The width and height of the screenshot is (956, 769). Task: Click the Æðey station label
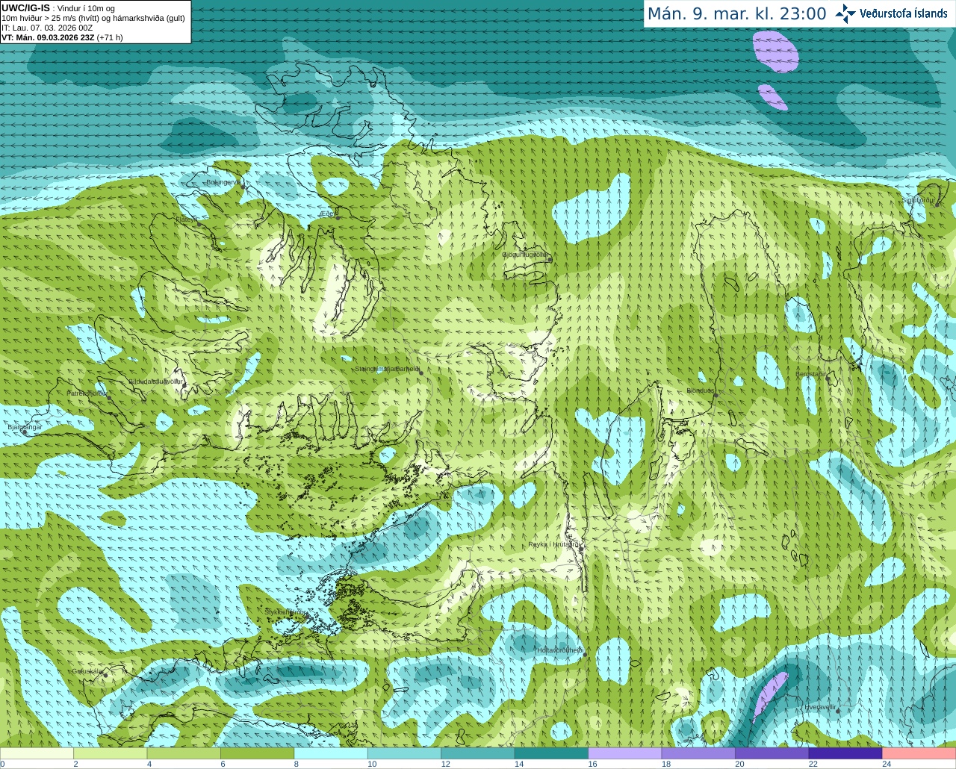[327, 214]
